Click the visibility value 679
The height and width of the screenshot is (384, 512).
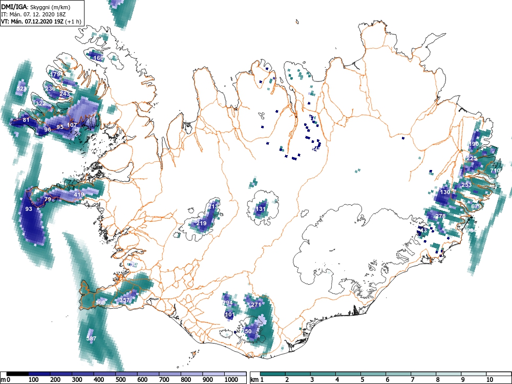tap(476, 206)
